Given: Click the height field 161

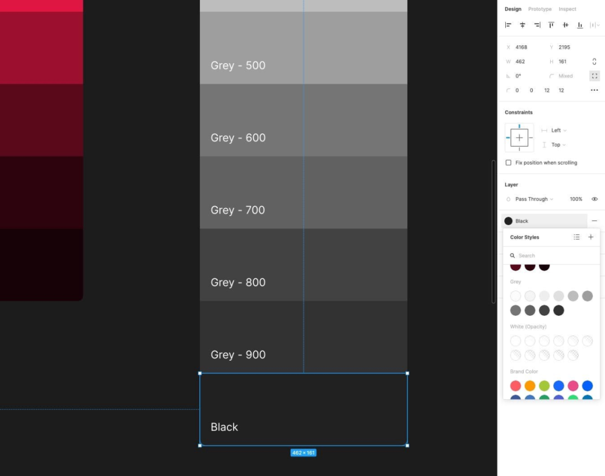Looking at the screenshot, I should (562, 62).
